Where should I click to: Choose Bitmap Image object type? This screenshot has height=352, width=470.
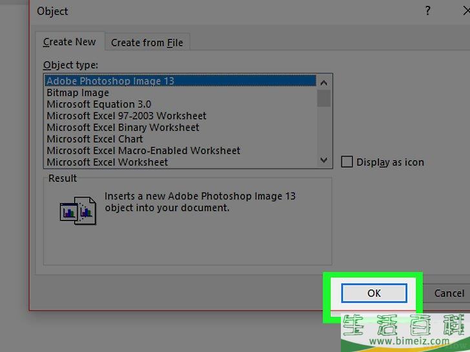pyautogui.click(x=77, y=93)
